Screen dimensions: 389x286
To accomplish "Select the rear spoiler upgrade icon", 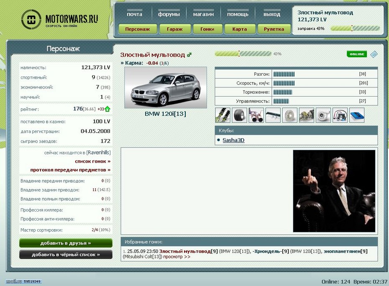I will click(273, 115).
